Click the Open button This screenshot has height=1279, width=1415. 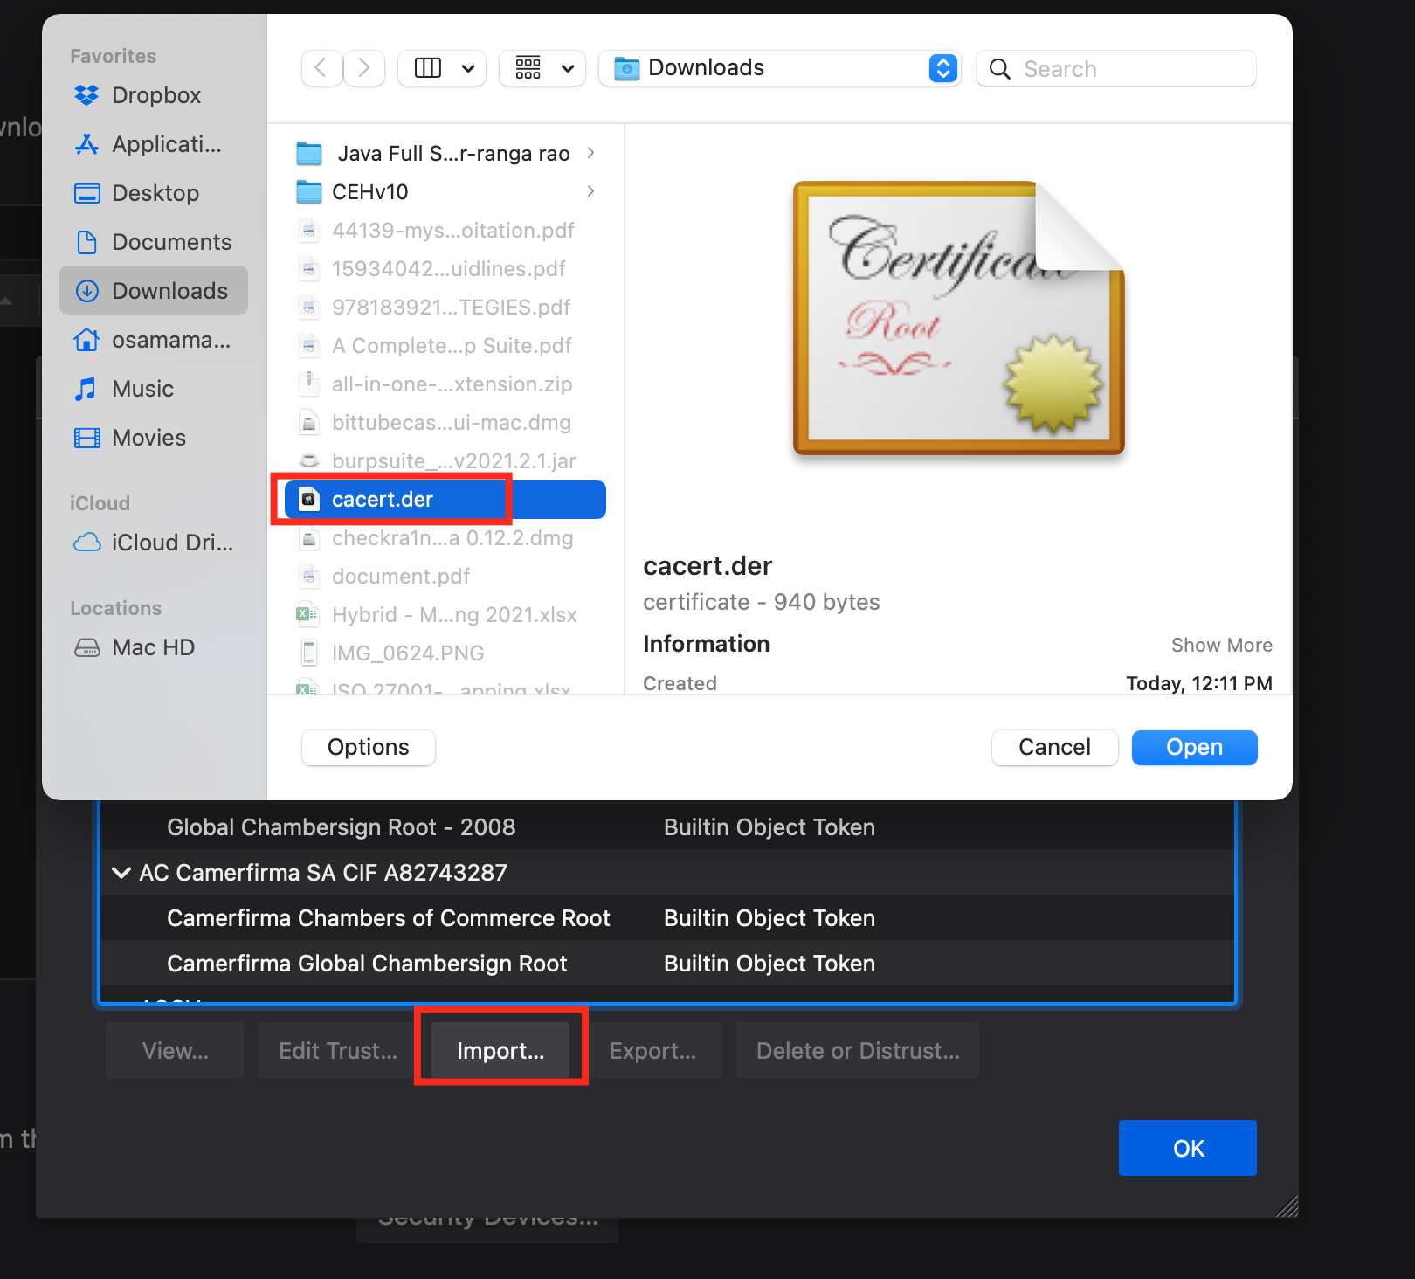click(1193, 748)
